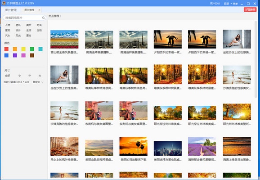Filter by the pink-magenta color swatch
This screenshot has width=260, height=180.
[x=23, y=55]
